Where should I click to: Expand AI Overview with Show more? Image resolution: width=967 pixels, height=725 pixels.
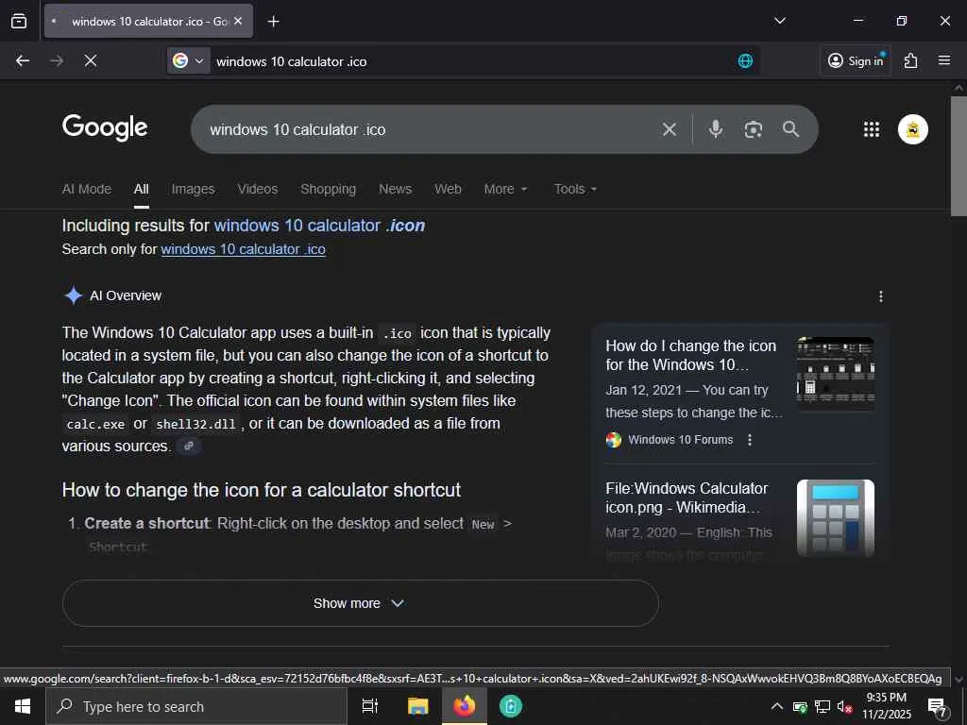click(x=360, y=603)
